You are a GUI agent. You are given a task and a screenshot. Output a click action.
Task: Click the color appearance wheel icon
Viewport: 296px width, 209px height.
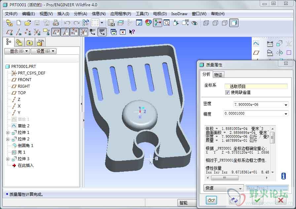pyautogui.click(x=148, y=23)
